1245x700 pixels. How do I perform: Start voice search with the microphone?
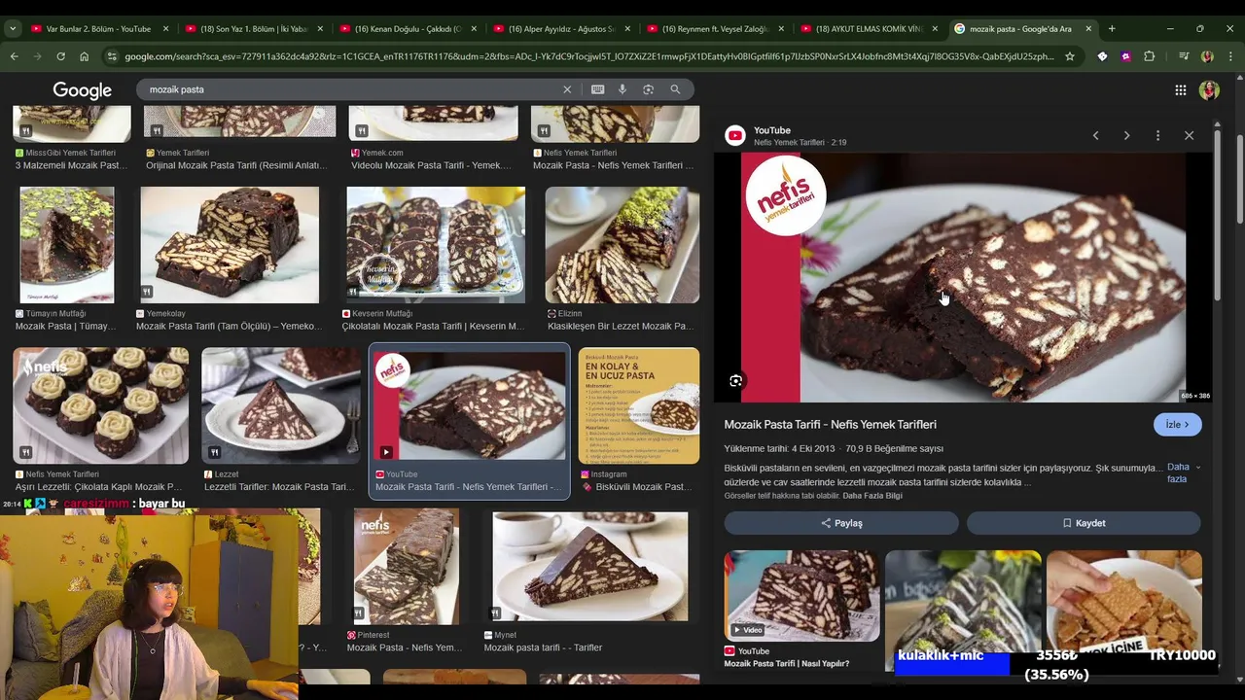click(x=622, y=89)
